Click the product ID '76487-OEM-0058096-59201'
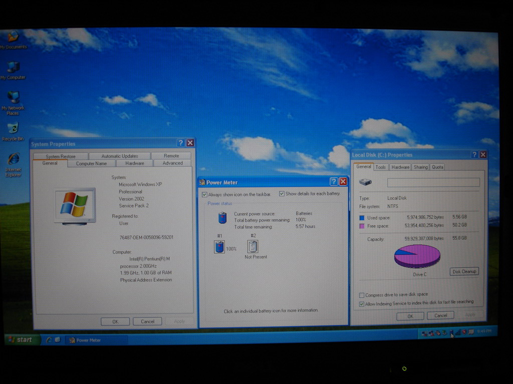This screenshot has width=513, height=384. pos(146,237)
